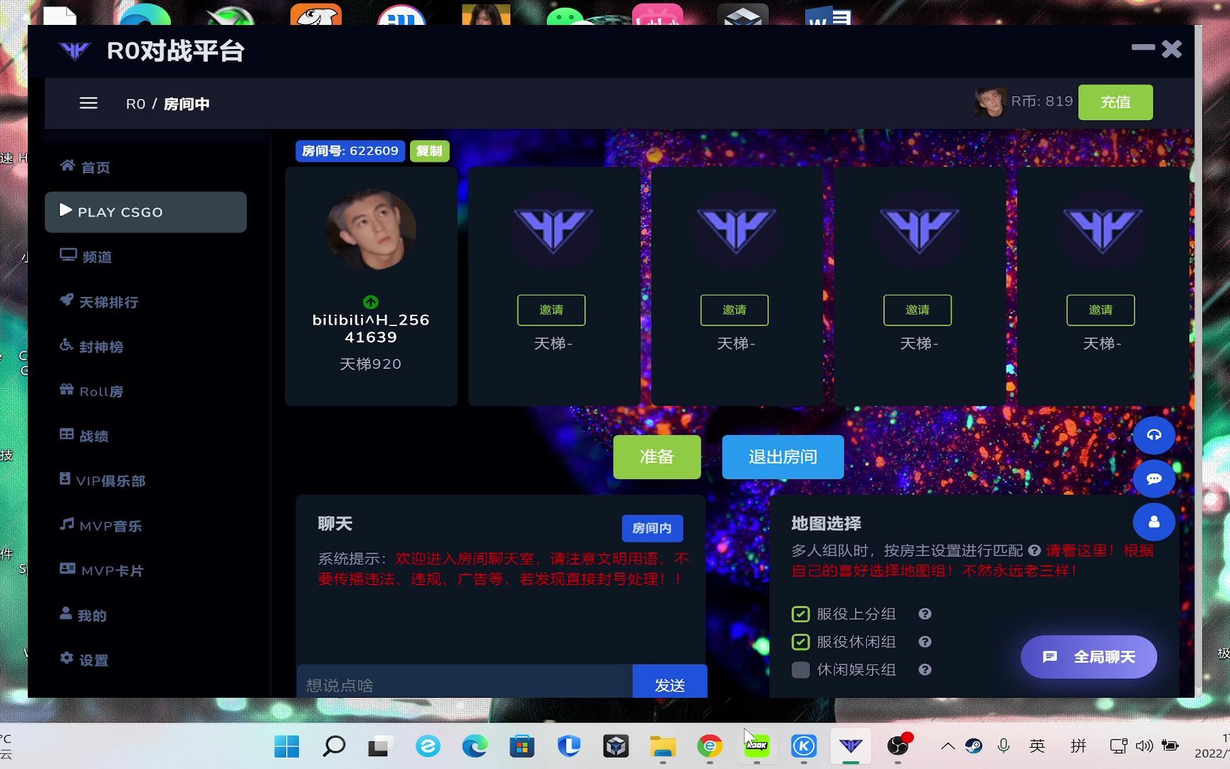Open the 首页 home icon in sidebar
Screen dimensions: 1230x769
[x=67, y=166]
